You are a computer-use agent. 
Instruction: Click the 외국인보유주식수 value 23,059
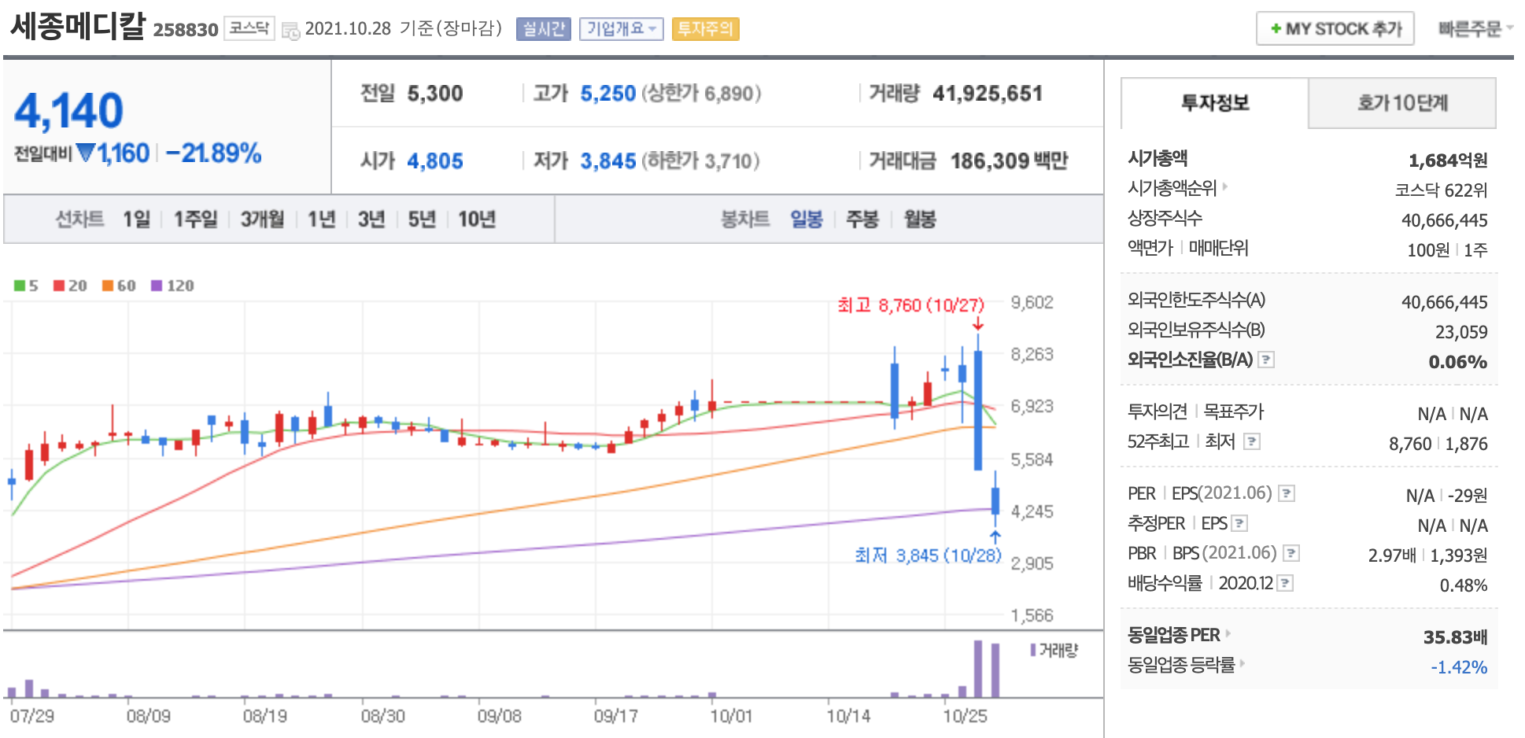[x=1461, y=332]
